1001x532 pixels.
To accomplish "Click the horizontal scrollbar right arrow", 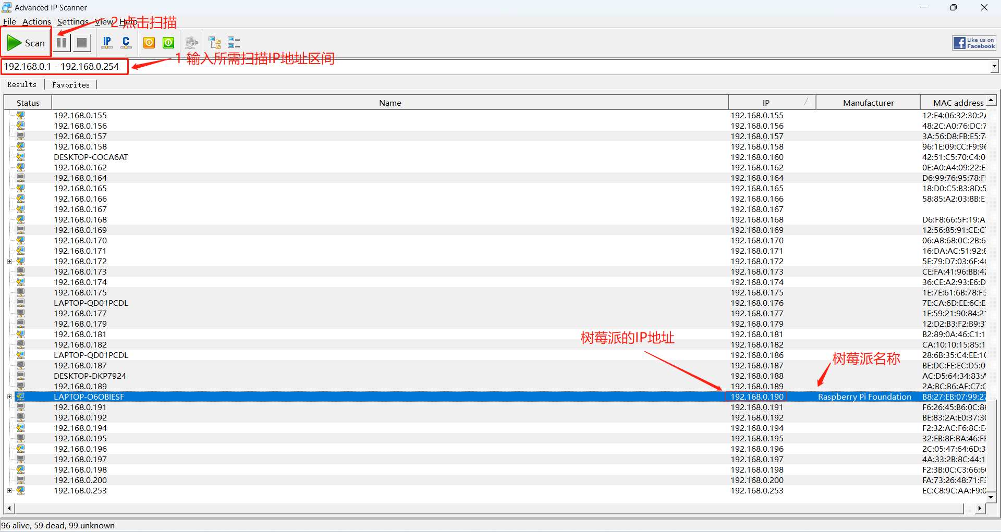I will click(980, 508).
